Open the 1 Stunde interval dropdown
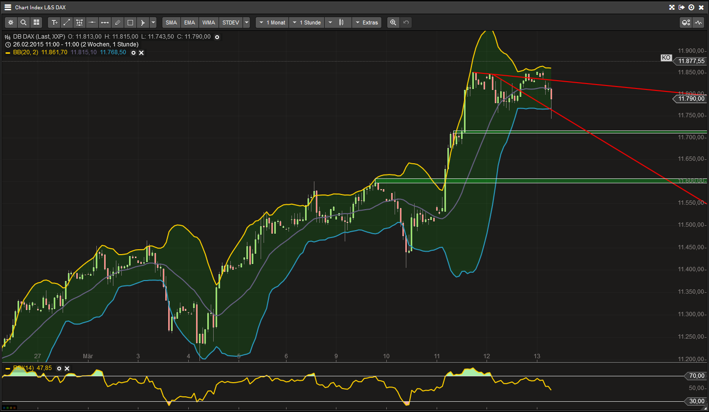The width and height of the screenshot is (709, 412). 307,22
